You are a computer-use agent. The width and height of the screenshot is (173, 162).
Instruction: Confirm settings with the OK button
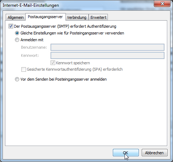126,153
